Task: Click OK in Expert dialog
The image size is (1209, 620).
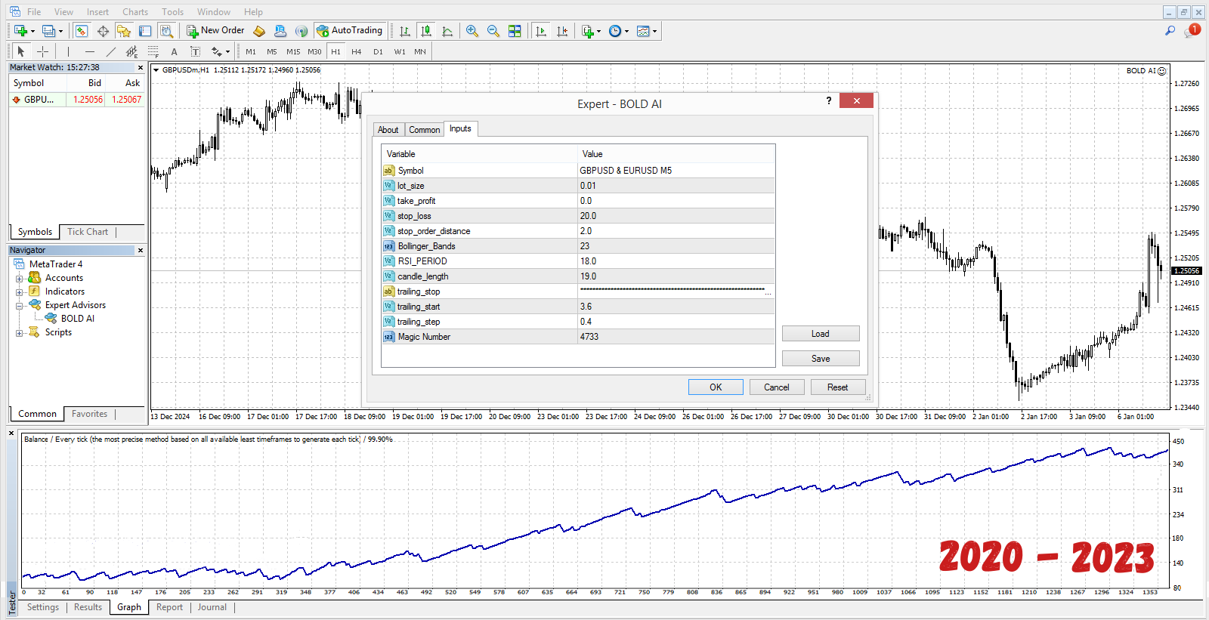Action: tap(716, 387)
